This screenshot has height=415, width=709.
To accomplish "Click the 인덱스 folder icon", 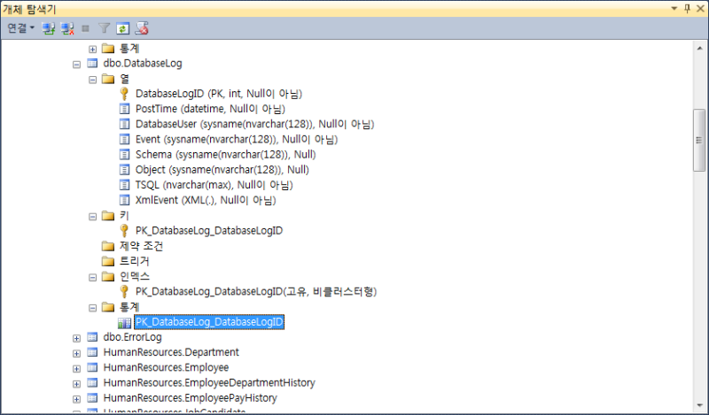I will [108, 276].
